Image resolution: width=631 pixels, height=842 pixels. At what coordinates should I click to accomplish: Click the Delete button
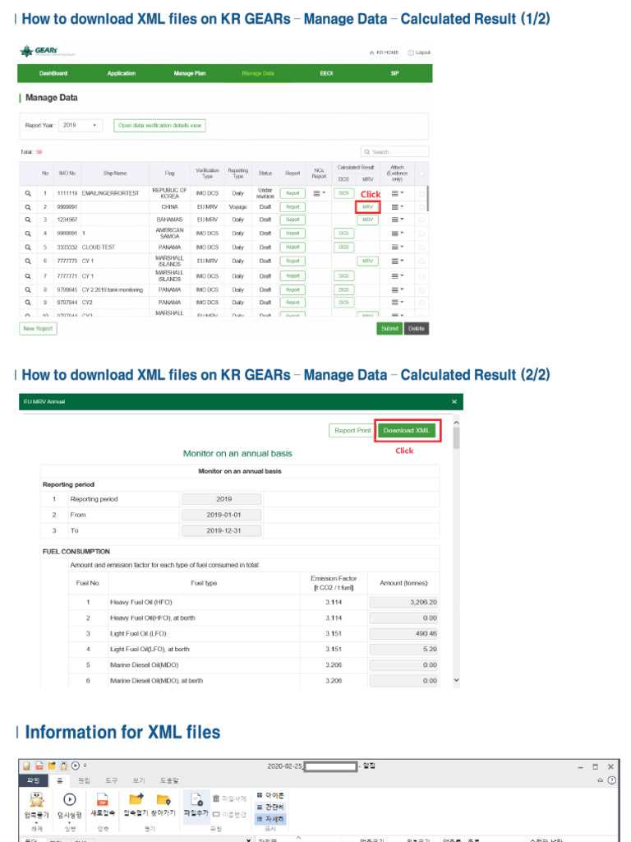(416, 329)
